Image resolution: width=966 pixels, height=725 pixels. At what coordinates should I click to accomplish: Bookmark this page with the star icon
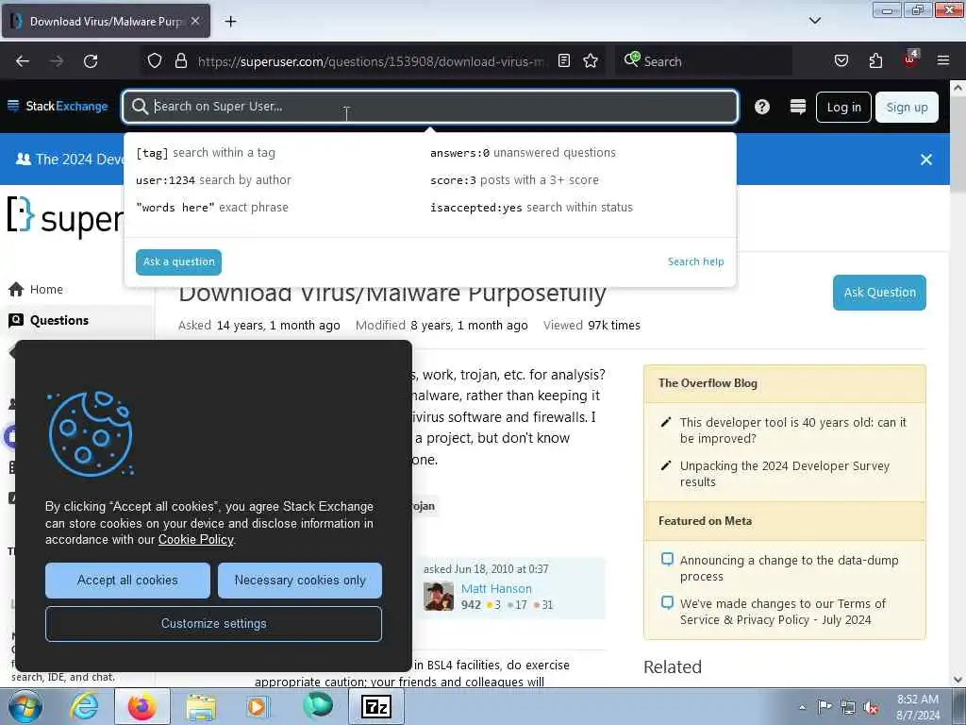pyautogui.click(x=591, y=61)
